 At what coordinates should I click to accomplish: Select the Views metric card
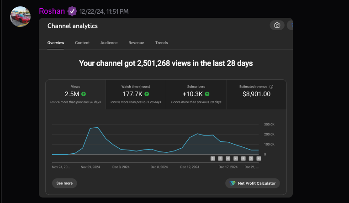click(x=75, y=94)
